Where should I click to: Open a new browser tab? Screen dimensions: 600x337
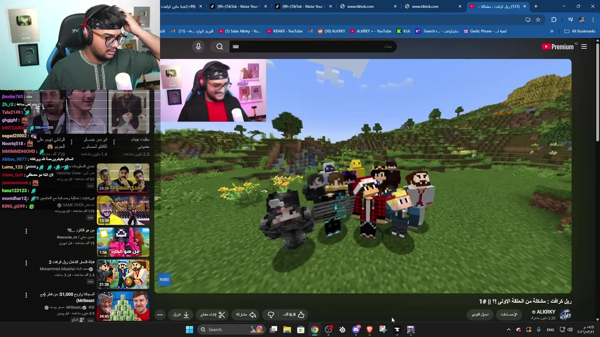click(536, 6)
